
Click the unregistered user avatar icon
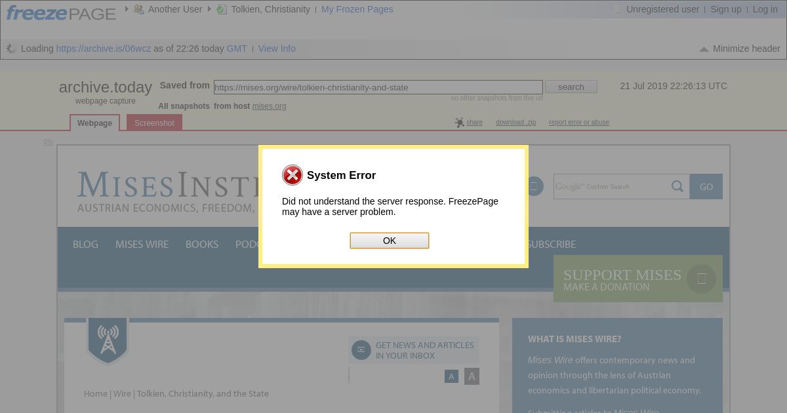point(617,9)
